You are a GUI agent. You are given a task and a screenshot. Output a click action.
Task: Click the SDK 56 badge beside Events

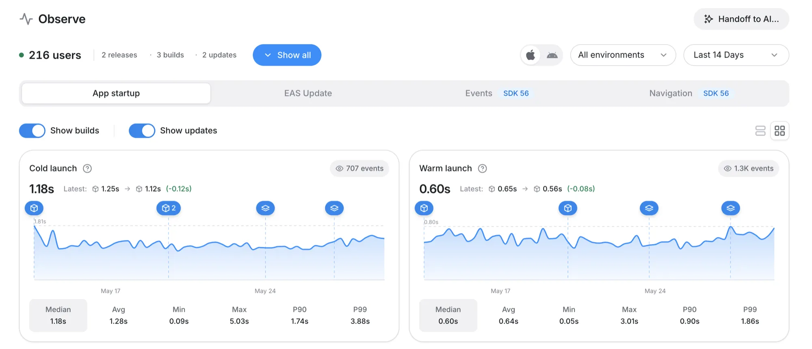pyautogui.click(x=516, y=93)
